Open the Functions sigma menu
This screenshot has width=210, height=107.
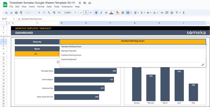184,13
